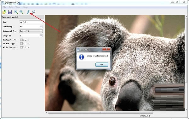Toggle the Do Not Copy checkbox
This screenshot has width=189, height=119.
[x=21, y=44]
